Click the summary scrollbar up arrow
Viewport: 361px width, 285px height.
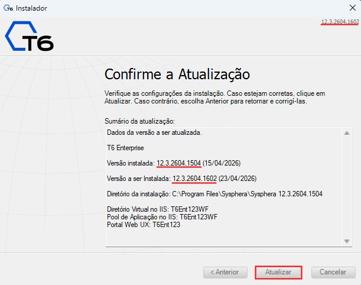pos(347,133)
